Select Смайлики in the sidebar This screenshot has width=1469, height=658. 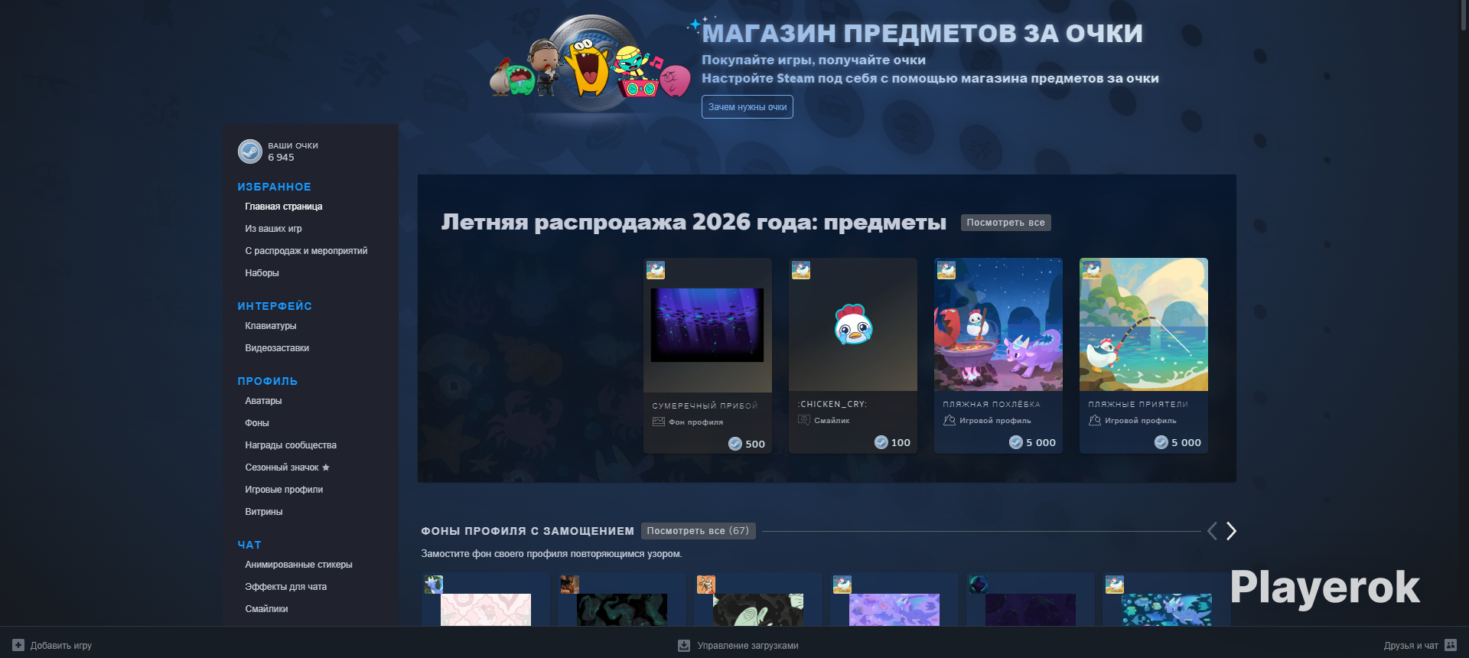266,609
